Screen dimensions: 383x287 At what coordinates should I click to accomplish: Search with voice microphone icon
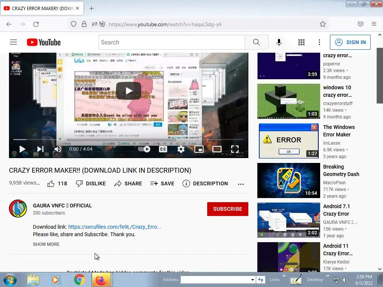[279, 42]
